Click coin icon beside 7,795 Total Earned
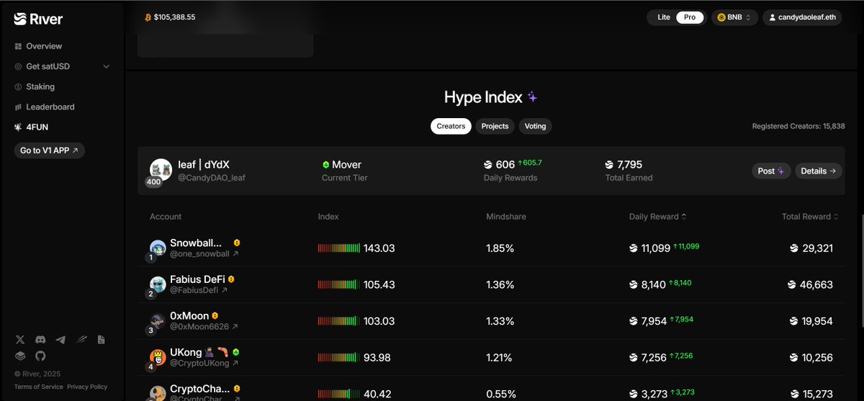 (610, 165)
